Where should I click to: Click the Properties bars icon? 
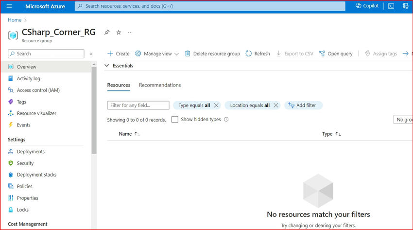coord(11,198)
